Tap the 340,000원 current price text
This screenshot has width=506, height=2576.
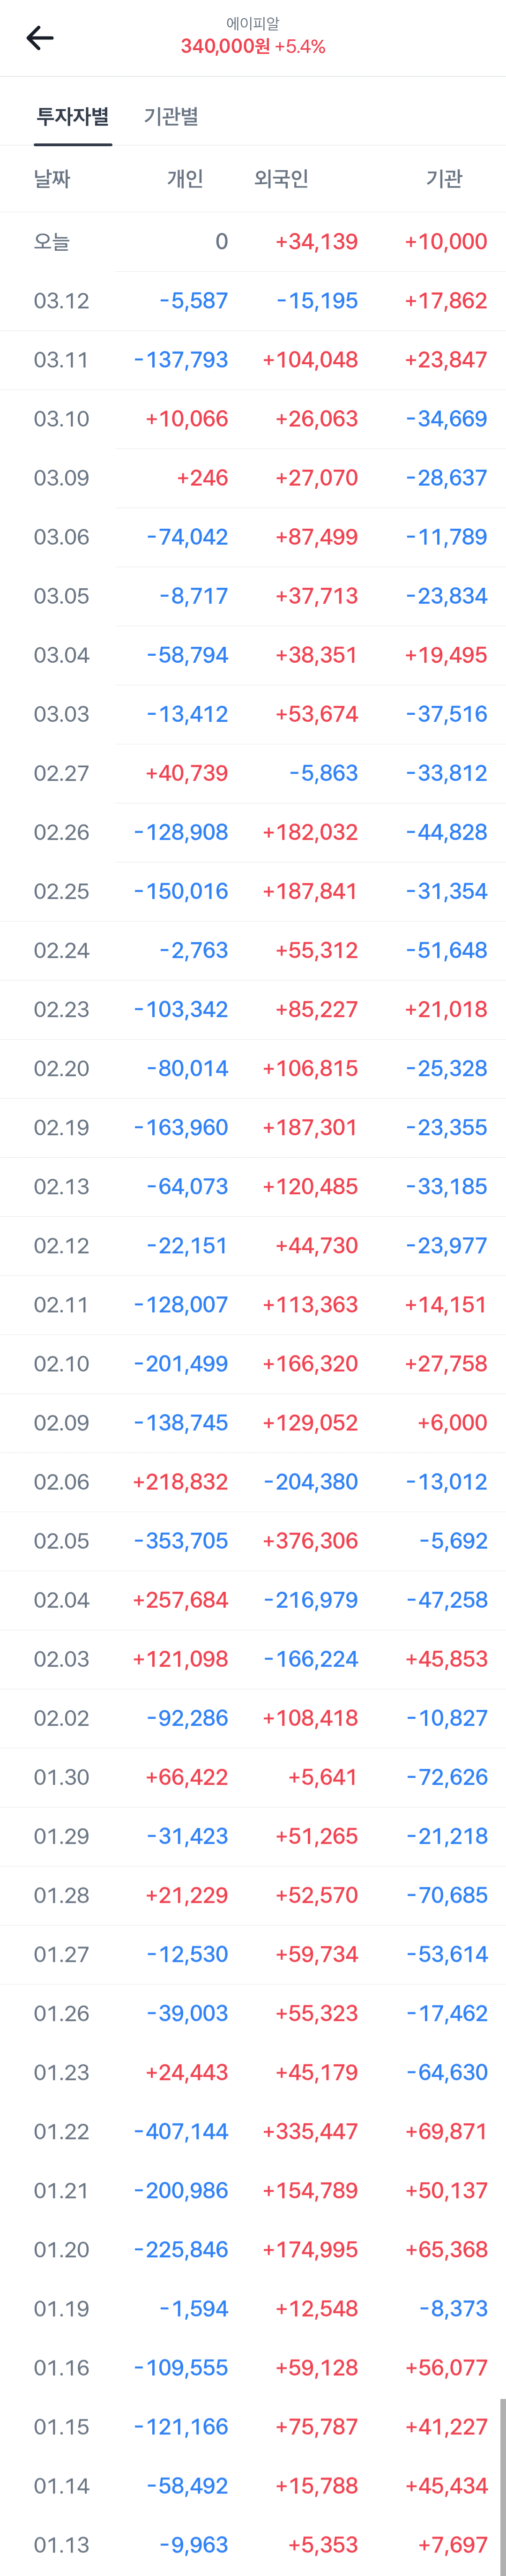click(x=225, y=47)
